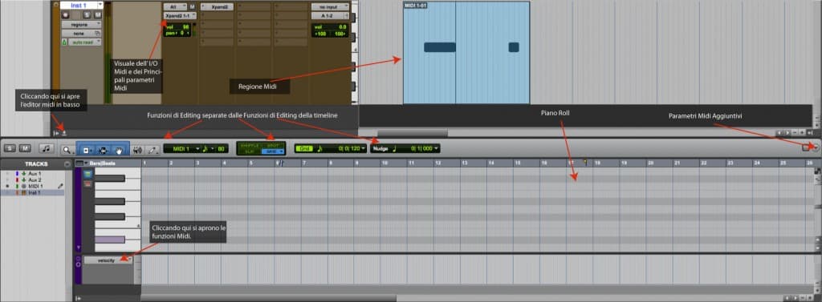Toggle the MIDI editor Solo S button
Image resolution: width=822 pixels, height=302 pixels.
click(x=10, y=149)
